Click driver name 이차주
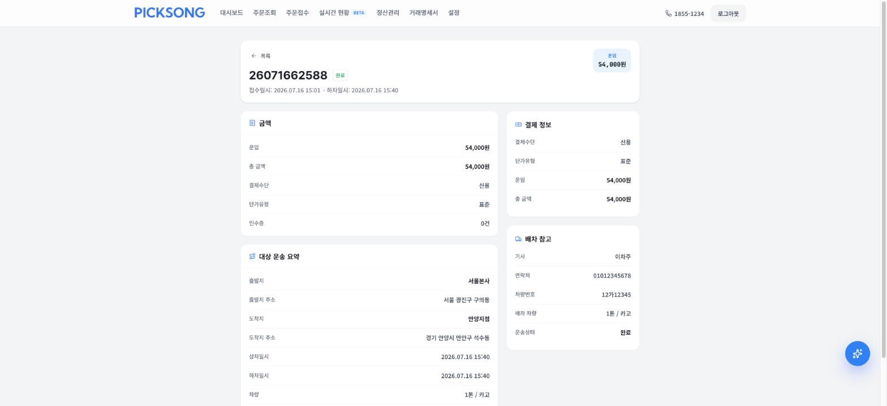This screenshot has height=406, width=887. pos(623,257)
